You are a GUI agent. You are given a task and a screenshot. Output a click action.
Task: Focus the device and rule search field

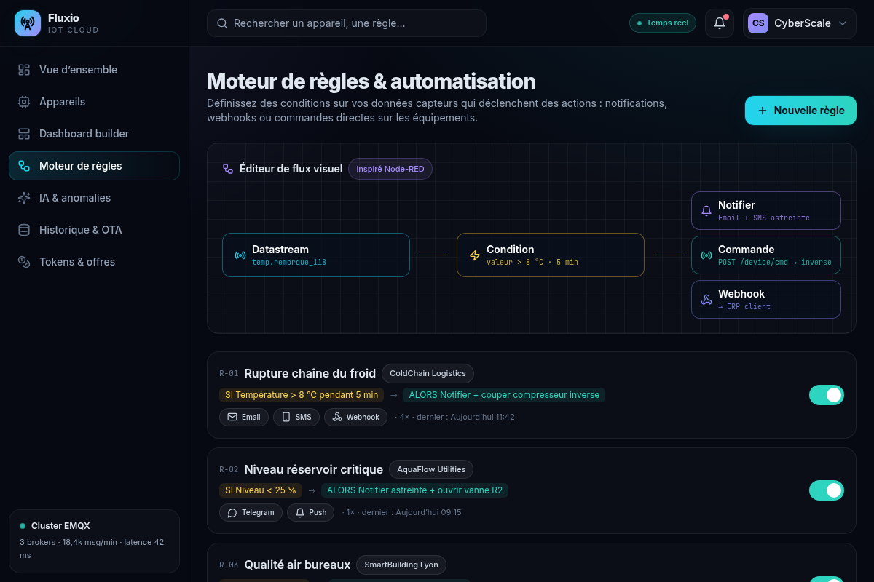347,23
